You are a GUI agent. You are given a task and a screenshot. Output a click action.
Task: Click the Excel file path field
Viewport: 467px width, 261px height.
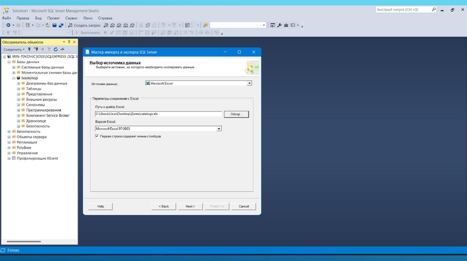(158, 114)
